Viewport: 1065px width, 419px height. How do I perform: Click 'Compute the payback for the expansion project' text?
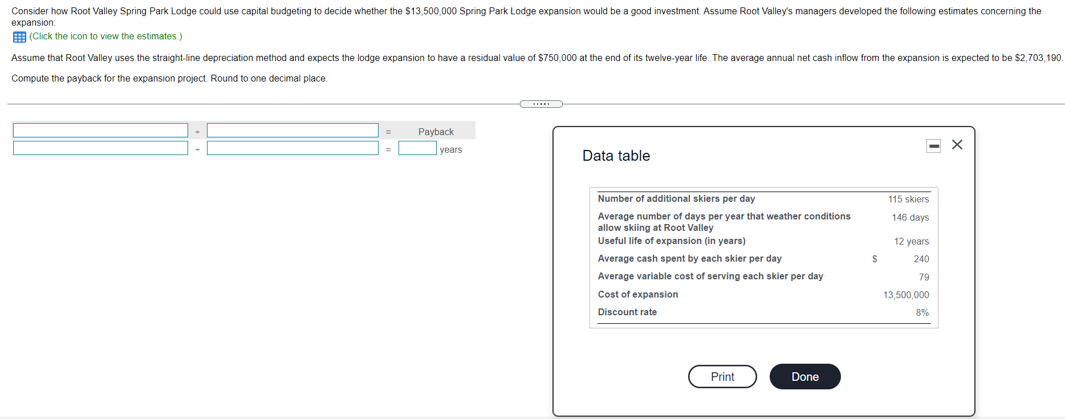point(109,79)
